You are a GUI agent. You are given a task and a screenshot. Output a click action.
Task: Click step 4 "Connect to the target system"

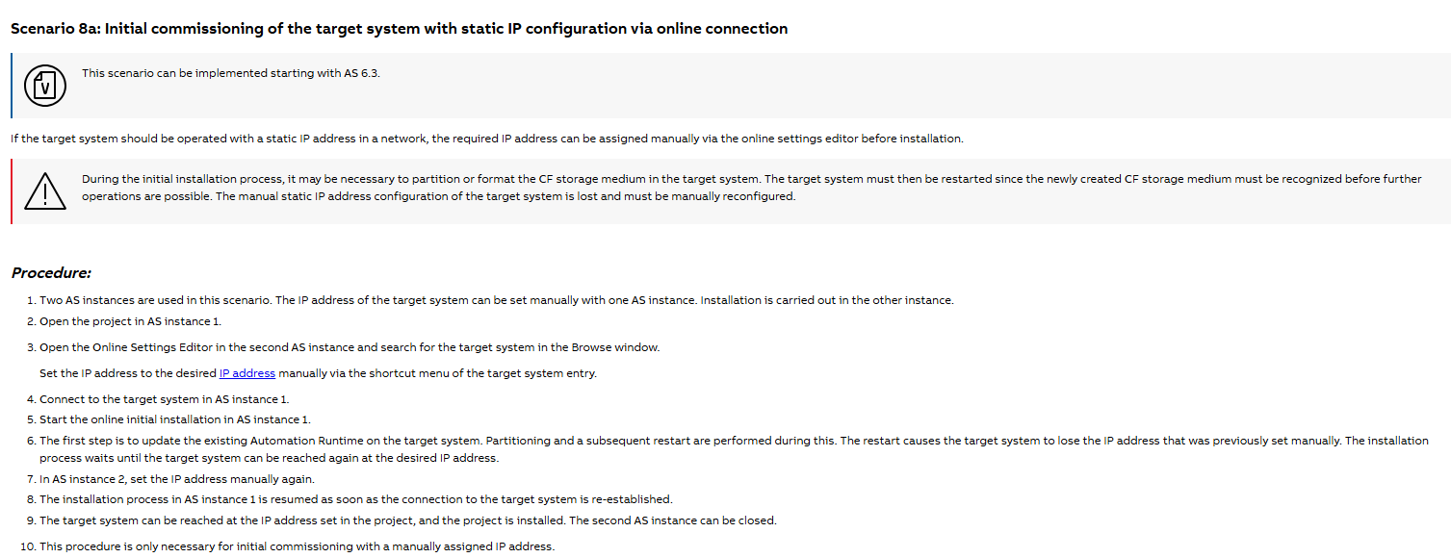click(164, 399)
